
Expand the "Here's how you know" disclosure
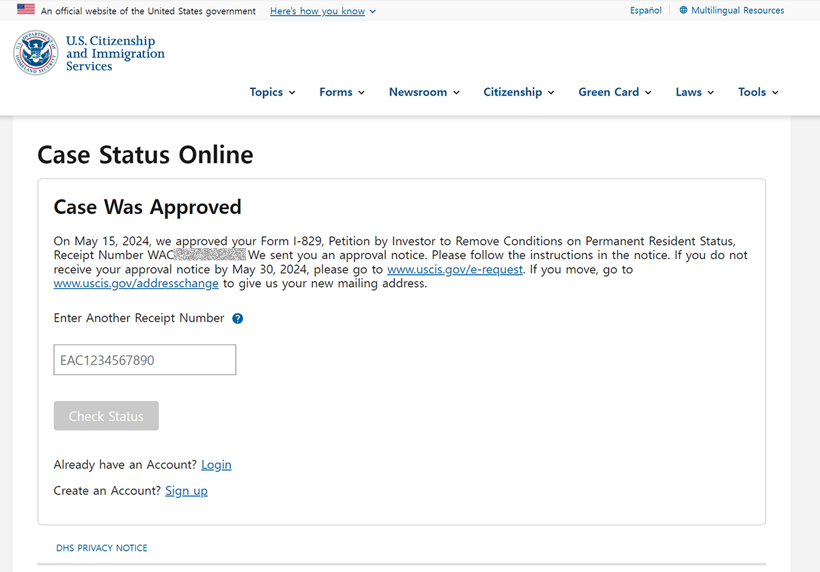tap(323, 11)
